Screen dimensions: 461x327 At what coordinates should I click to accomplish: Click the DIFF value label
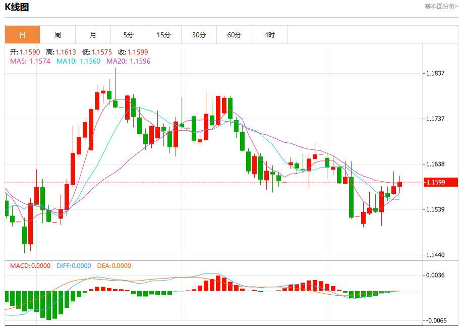click(x=74, y=266)
